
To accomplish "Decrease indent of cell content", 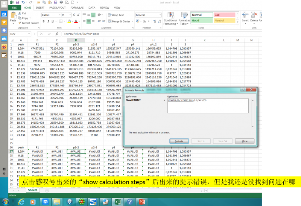I will [99, 21].
